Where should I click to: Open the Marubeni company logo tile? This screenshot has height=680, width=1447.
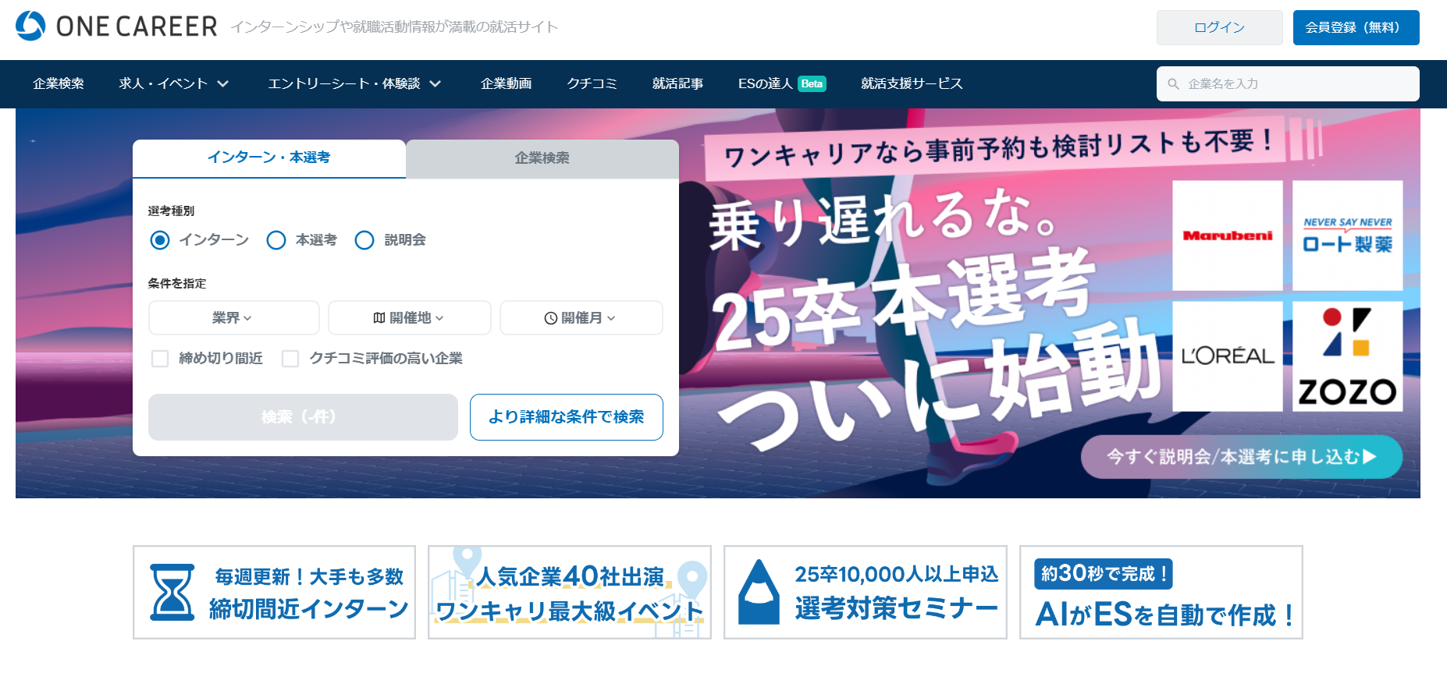pos(1228,236)
